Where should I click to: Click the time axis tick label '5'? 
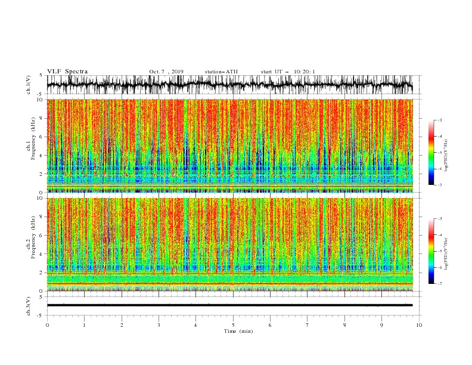pos(233,325)
